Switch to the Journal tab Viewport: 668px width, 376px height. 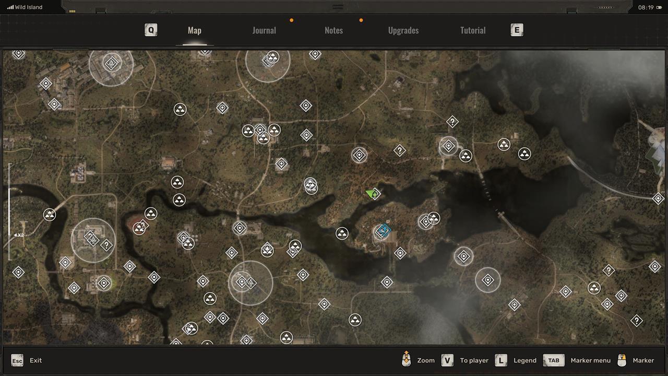click(x=264, y=30)
